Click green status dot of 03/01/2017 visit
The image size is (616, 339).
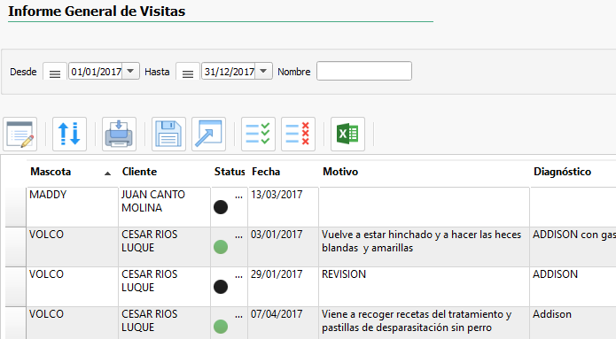[221, 247]
